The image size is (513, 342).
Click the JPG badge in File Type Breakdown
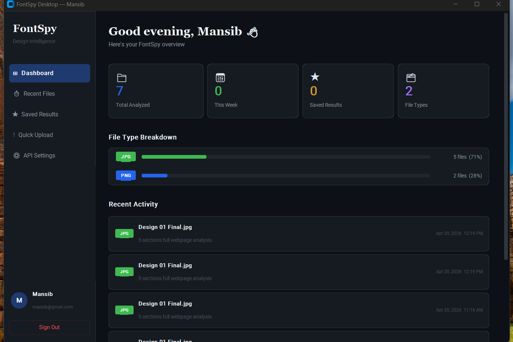point(126,157)
